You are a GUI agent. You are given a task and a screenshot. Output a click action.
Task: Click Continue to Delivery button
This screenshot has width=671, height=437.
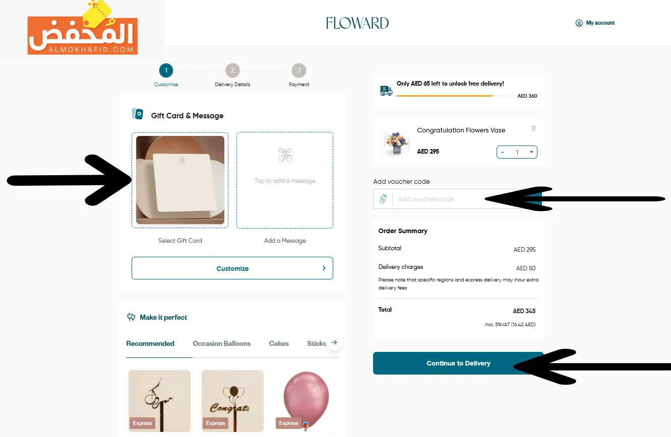(458, 363)
